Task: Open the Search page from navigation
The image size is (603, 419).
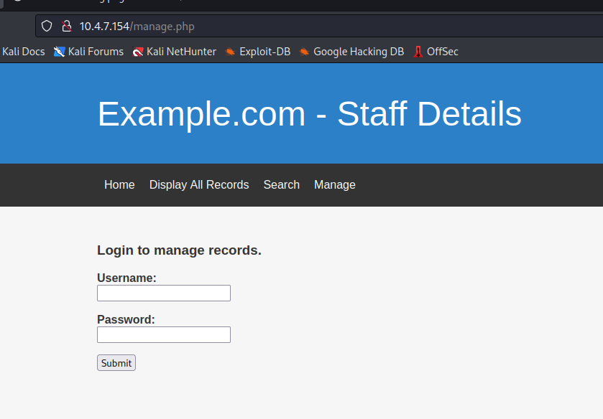Action: tap(281, 185)
